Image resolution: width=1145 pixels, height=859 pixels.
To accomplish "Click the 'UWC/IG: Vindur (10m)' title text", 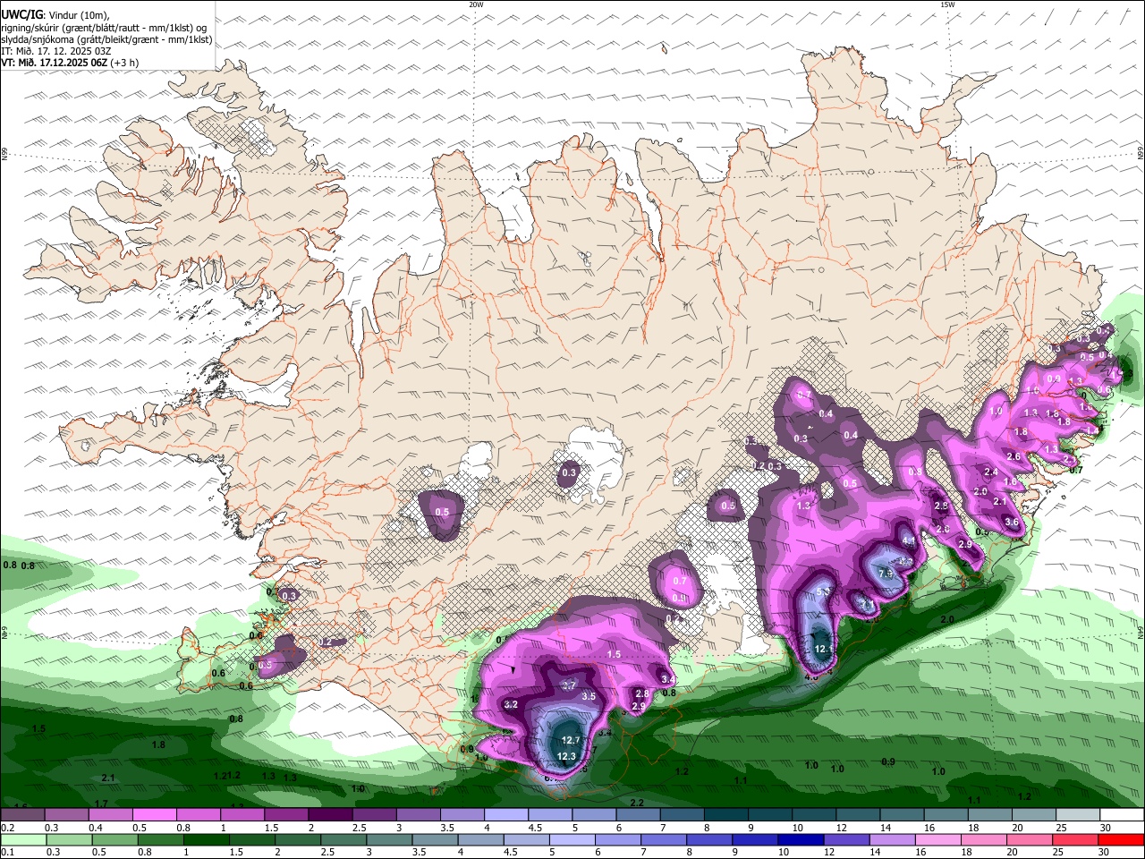I will [55, 15].
